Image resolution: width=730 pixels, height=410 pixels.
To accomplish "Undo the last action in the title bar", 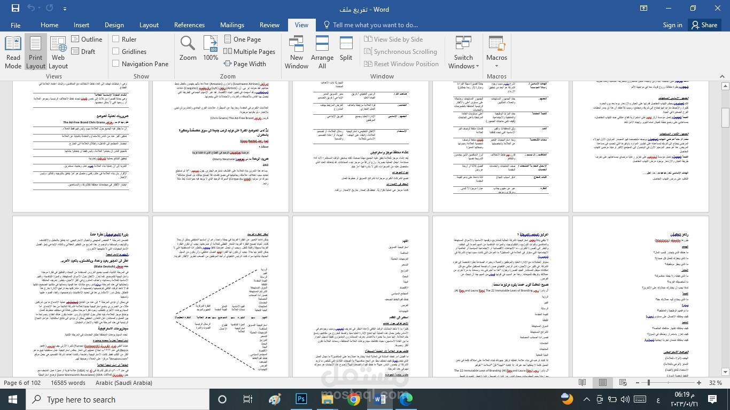I will (30, 8).
